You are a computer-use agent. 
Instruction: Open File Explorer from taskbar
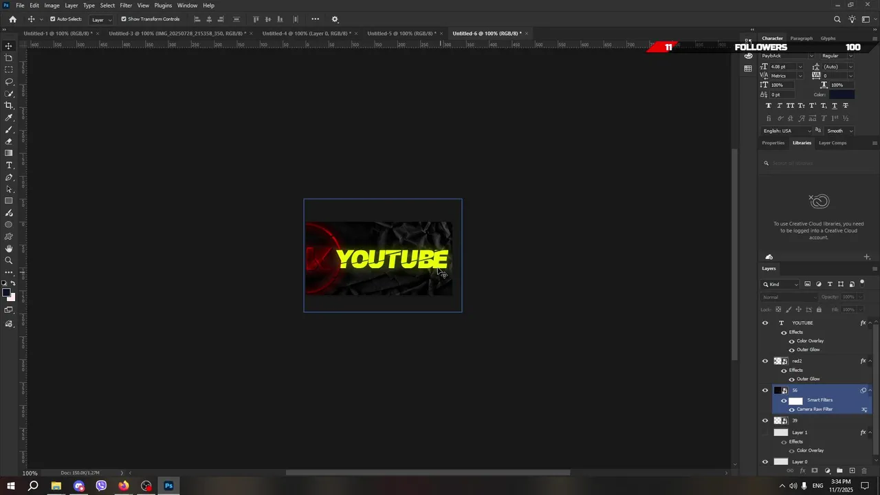point(56,486)
